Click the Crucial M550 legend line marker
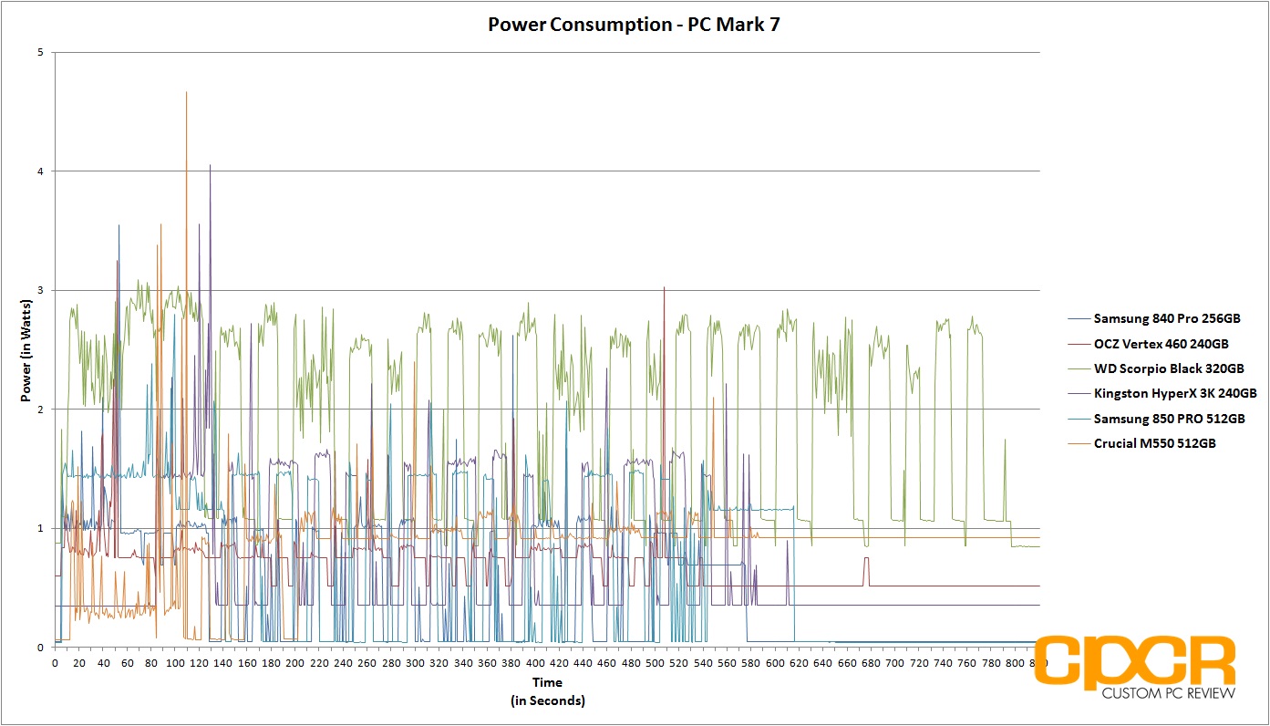The image size is (1270, 726). [1079, 443]
